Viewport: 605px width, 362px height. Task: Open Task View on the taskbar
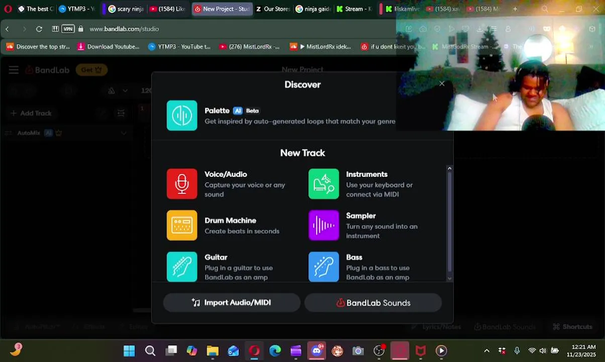[171, 351]
